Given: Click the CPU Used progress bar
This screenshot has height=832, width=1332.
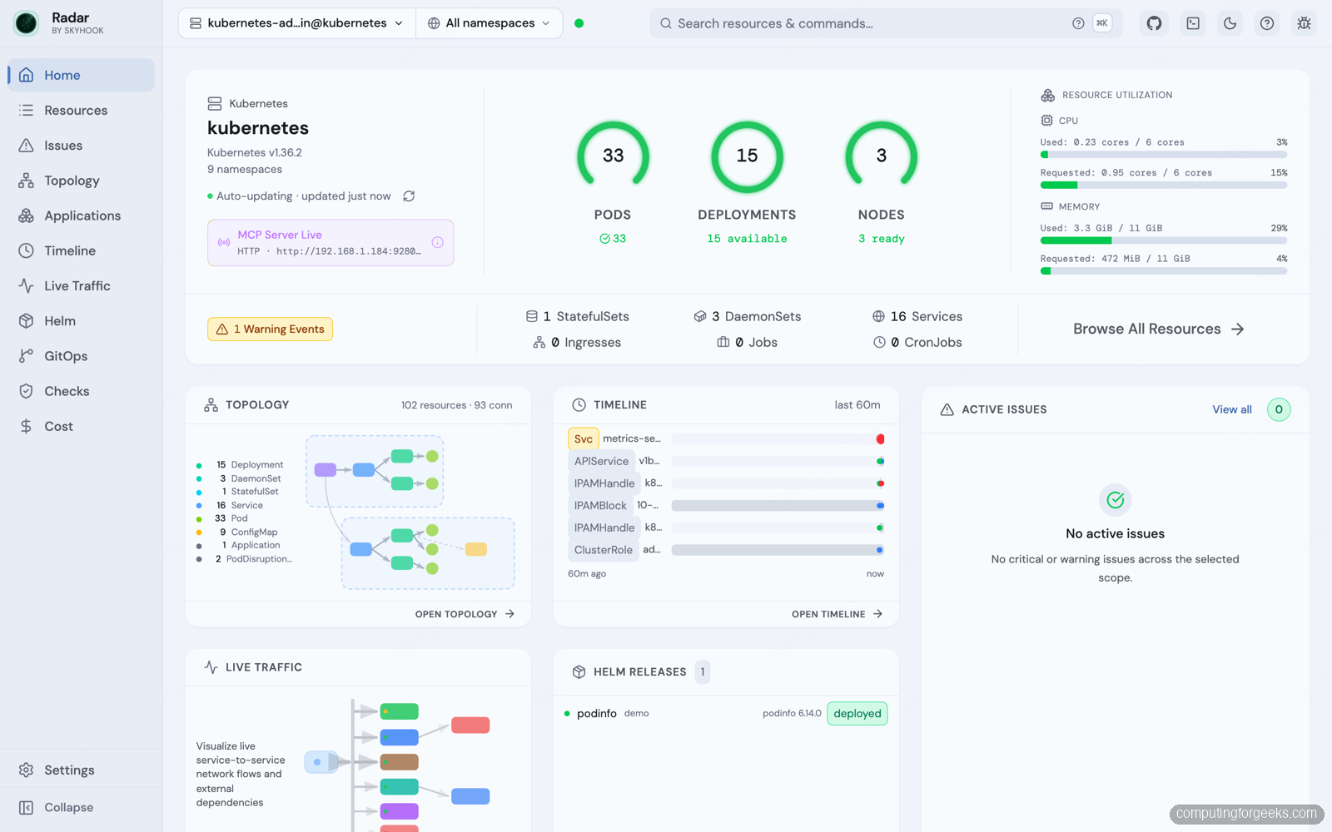Looking at the screenshot, I should 1164,155.
